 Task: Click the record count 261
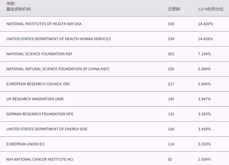171,54
